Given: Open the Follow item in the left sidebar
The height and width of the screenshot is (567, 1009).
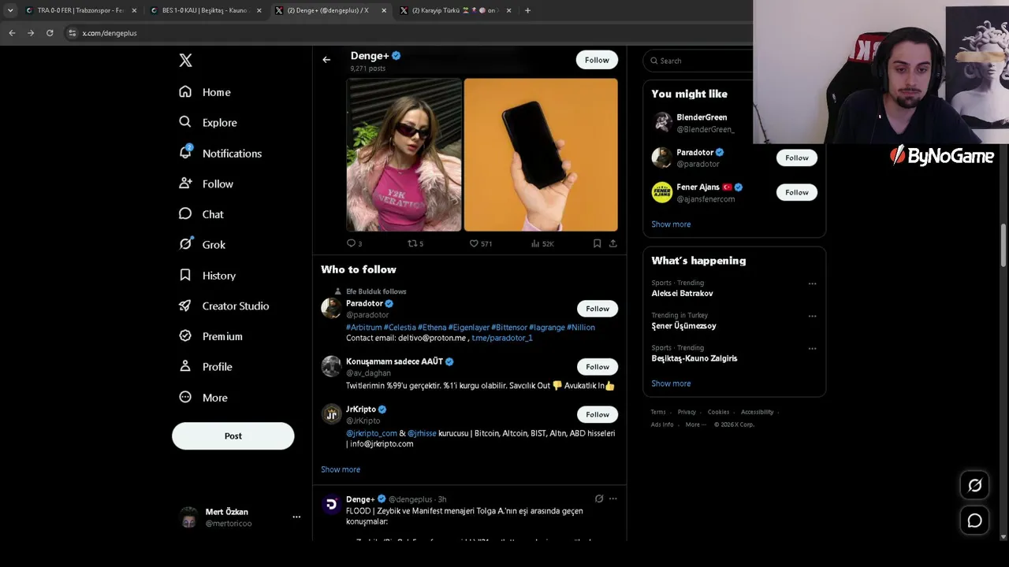Looking at the screenshot, I should click(206, 183).
